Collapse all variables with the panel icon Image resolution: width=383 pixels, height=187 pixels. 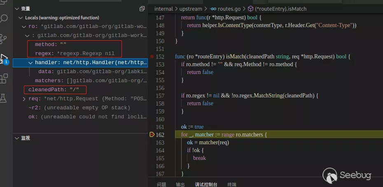tap(142, 9)
